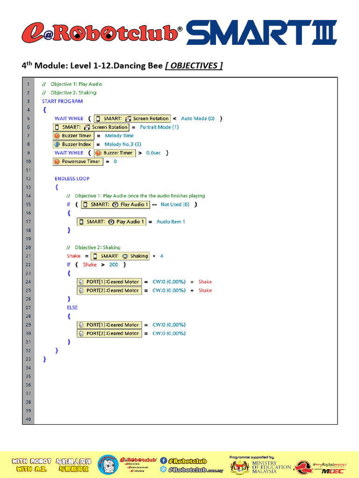Click the 'Shake' operand on line 24
Image resolution: width=359 pixels, height=478 pixels.
point(205,282)
